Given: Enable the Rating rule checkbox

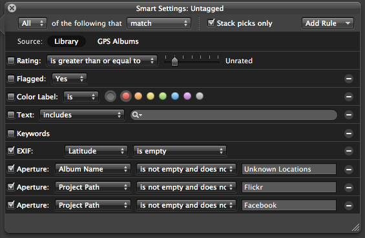Looking at the screenshot, I should coord(11,61).
